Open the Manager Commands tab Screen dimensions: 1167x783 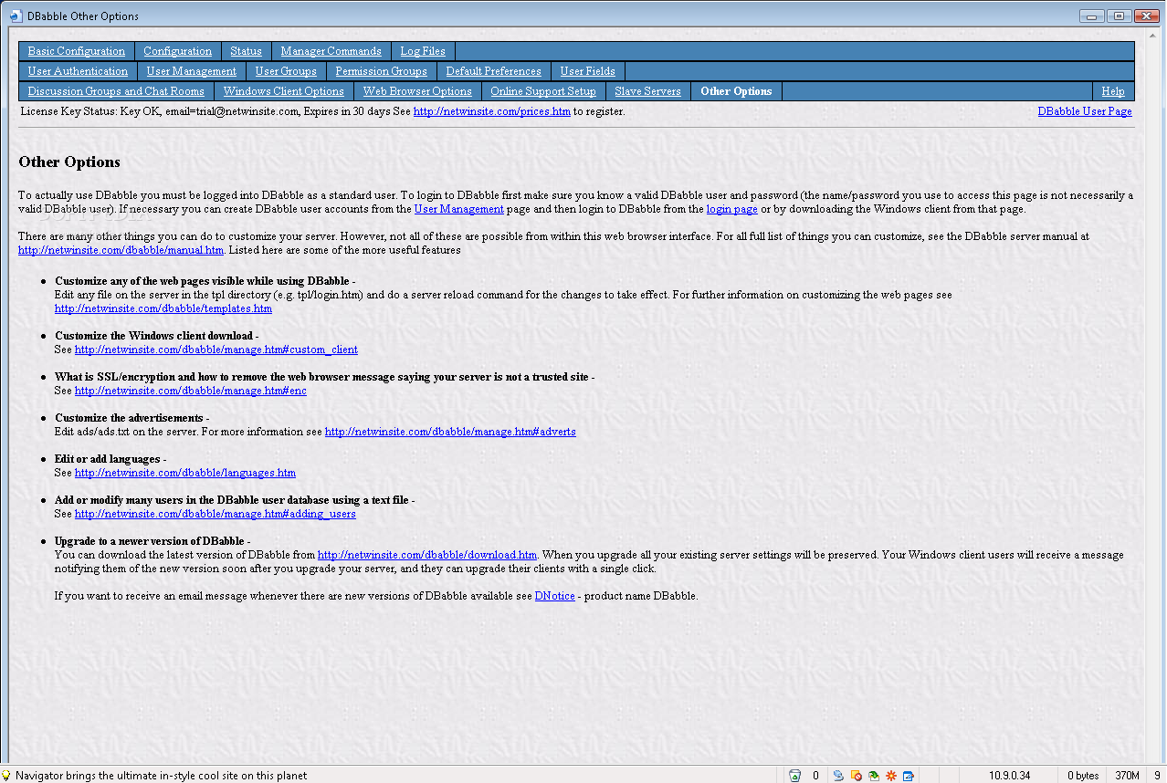coord(331,51)
